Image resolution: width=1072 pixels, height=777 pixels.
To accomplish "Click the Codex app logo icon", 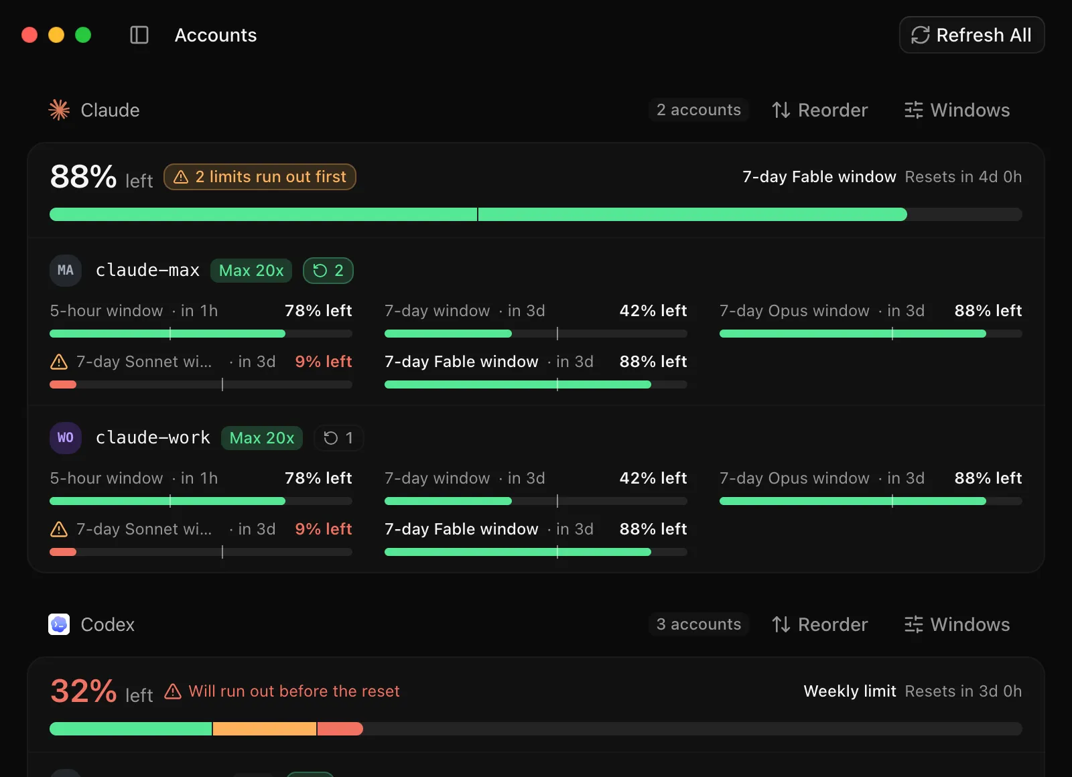I will [59, 624].
